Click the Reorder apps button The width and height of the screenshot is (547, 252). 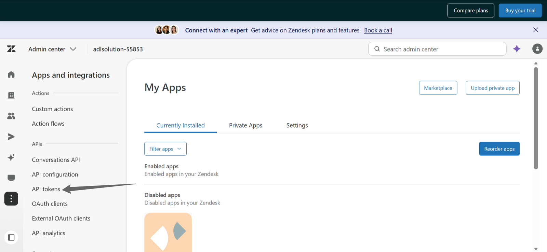499,149
